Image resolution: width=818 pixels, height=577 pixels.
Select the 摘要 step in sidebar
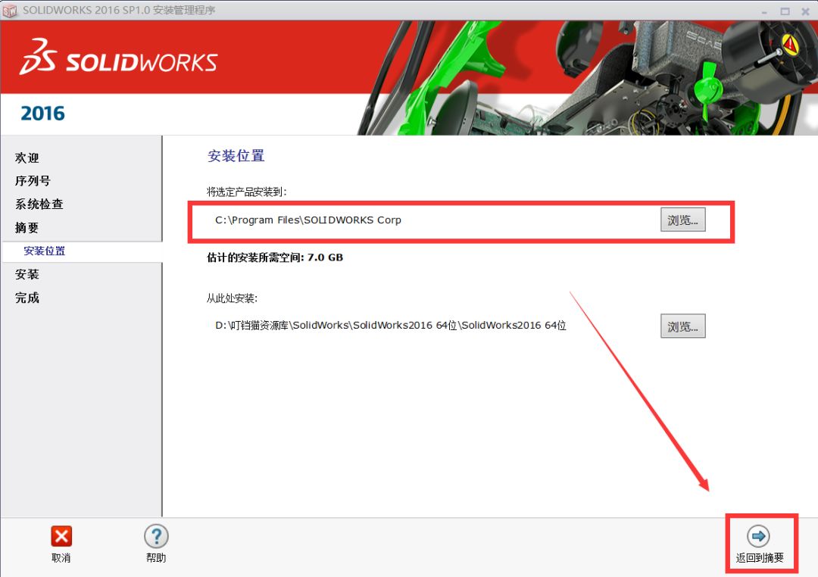(27, 227)
